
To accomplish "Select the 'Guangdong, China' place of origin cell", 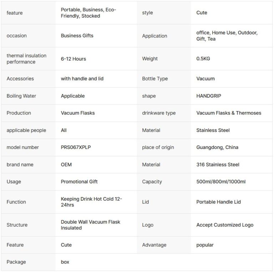I will [x=217, y=147].
